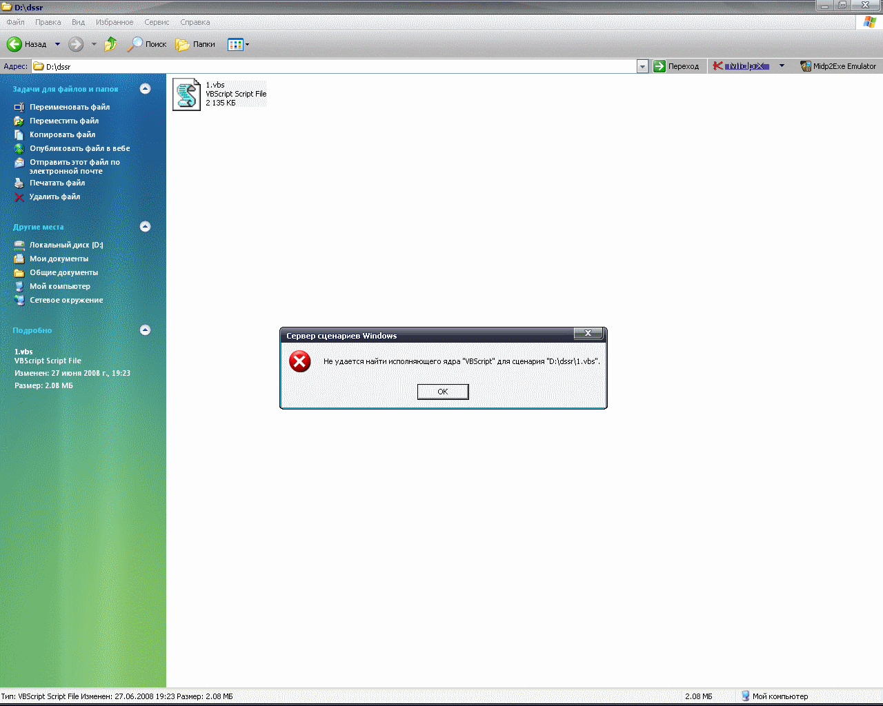This screenshot has width=883, height=706.
Task: Close the Сервер сценариев Windows dialog
Action: click(x=588, y=334)
